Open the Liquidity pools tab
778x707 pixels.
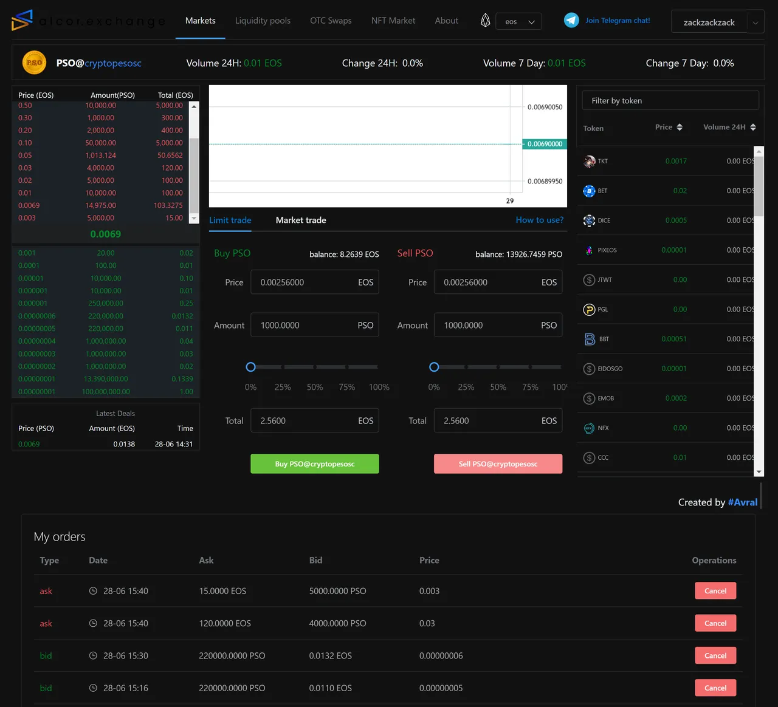tap(263, 21)
